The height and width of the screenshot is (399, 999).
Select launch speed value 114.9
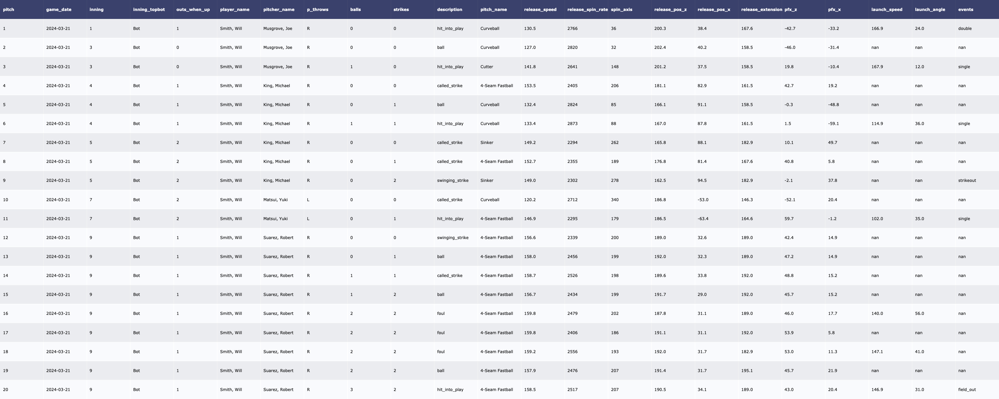(x=877, y=124)
